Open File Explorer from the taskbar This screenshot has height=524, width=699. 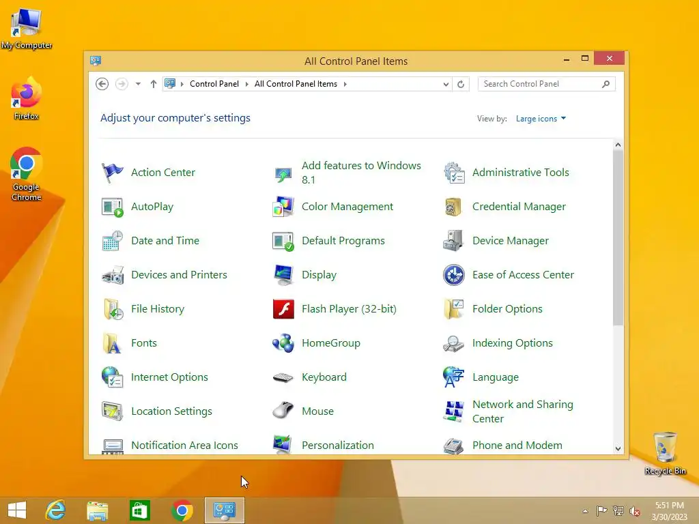97,510
